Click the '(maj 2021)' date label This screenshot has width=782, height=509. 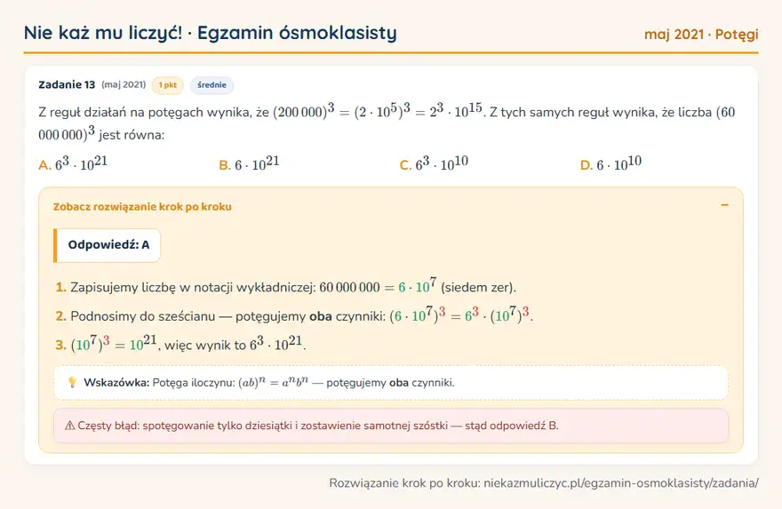pos(124,84)
